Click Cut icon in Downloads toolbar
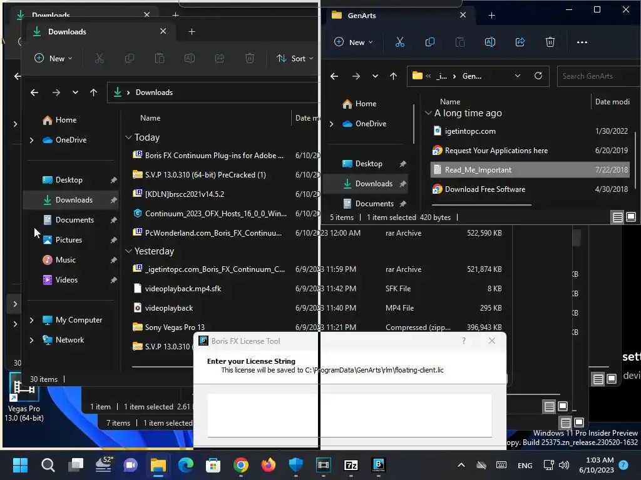Screen dimensions: 641x480 (100, 58)
